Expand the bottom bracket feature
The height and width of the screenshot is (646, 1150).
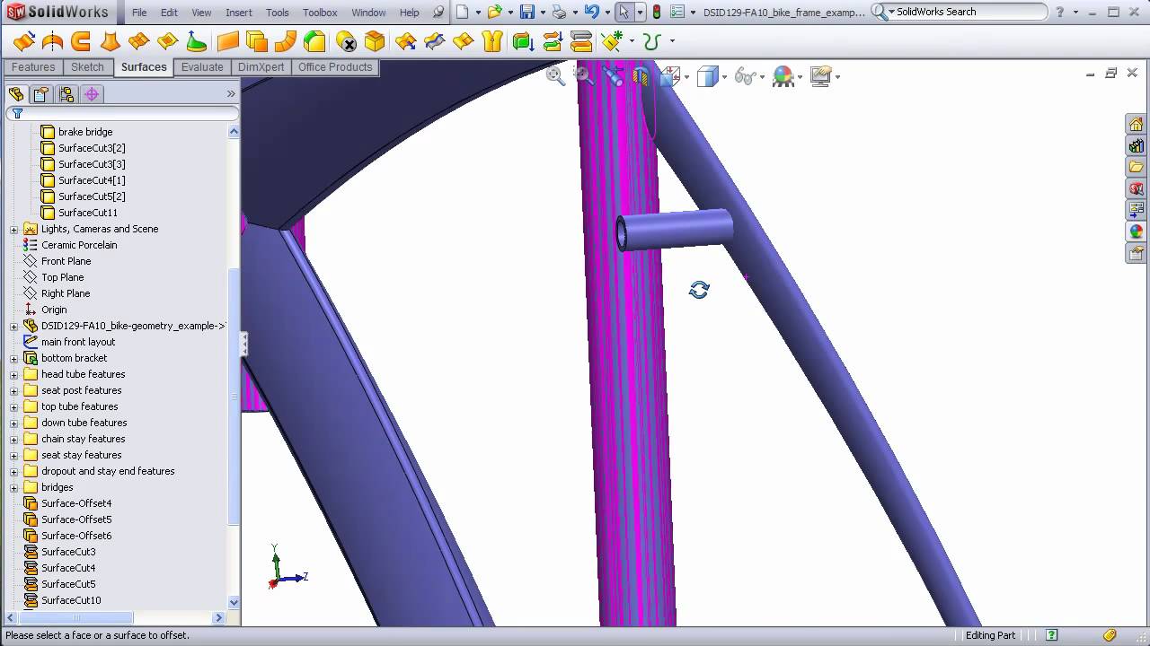[x=13, y=358]
